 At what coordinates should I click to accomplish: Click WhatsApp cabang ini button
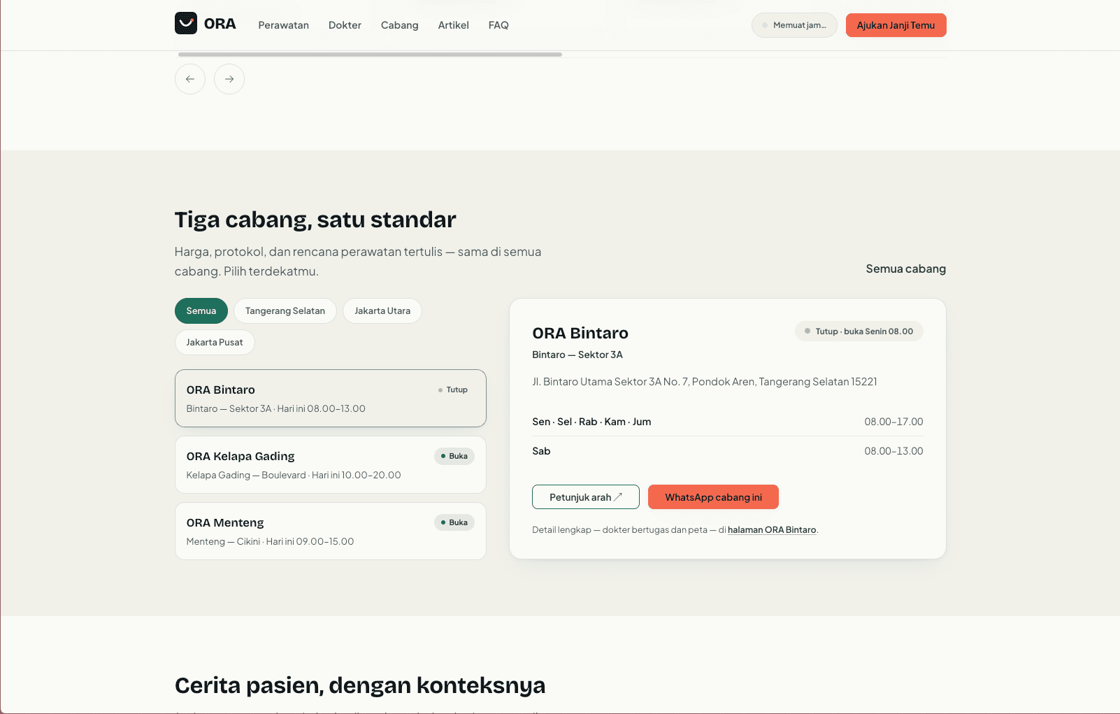pos(714,497)
